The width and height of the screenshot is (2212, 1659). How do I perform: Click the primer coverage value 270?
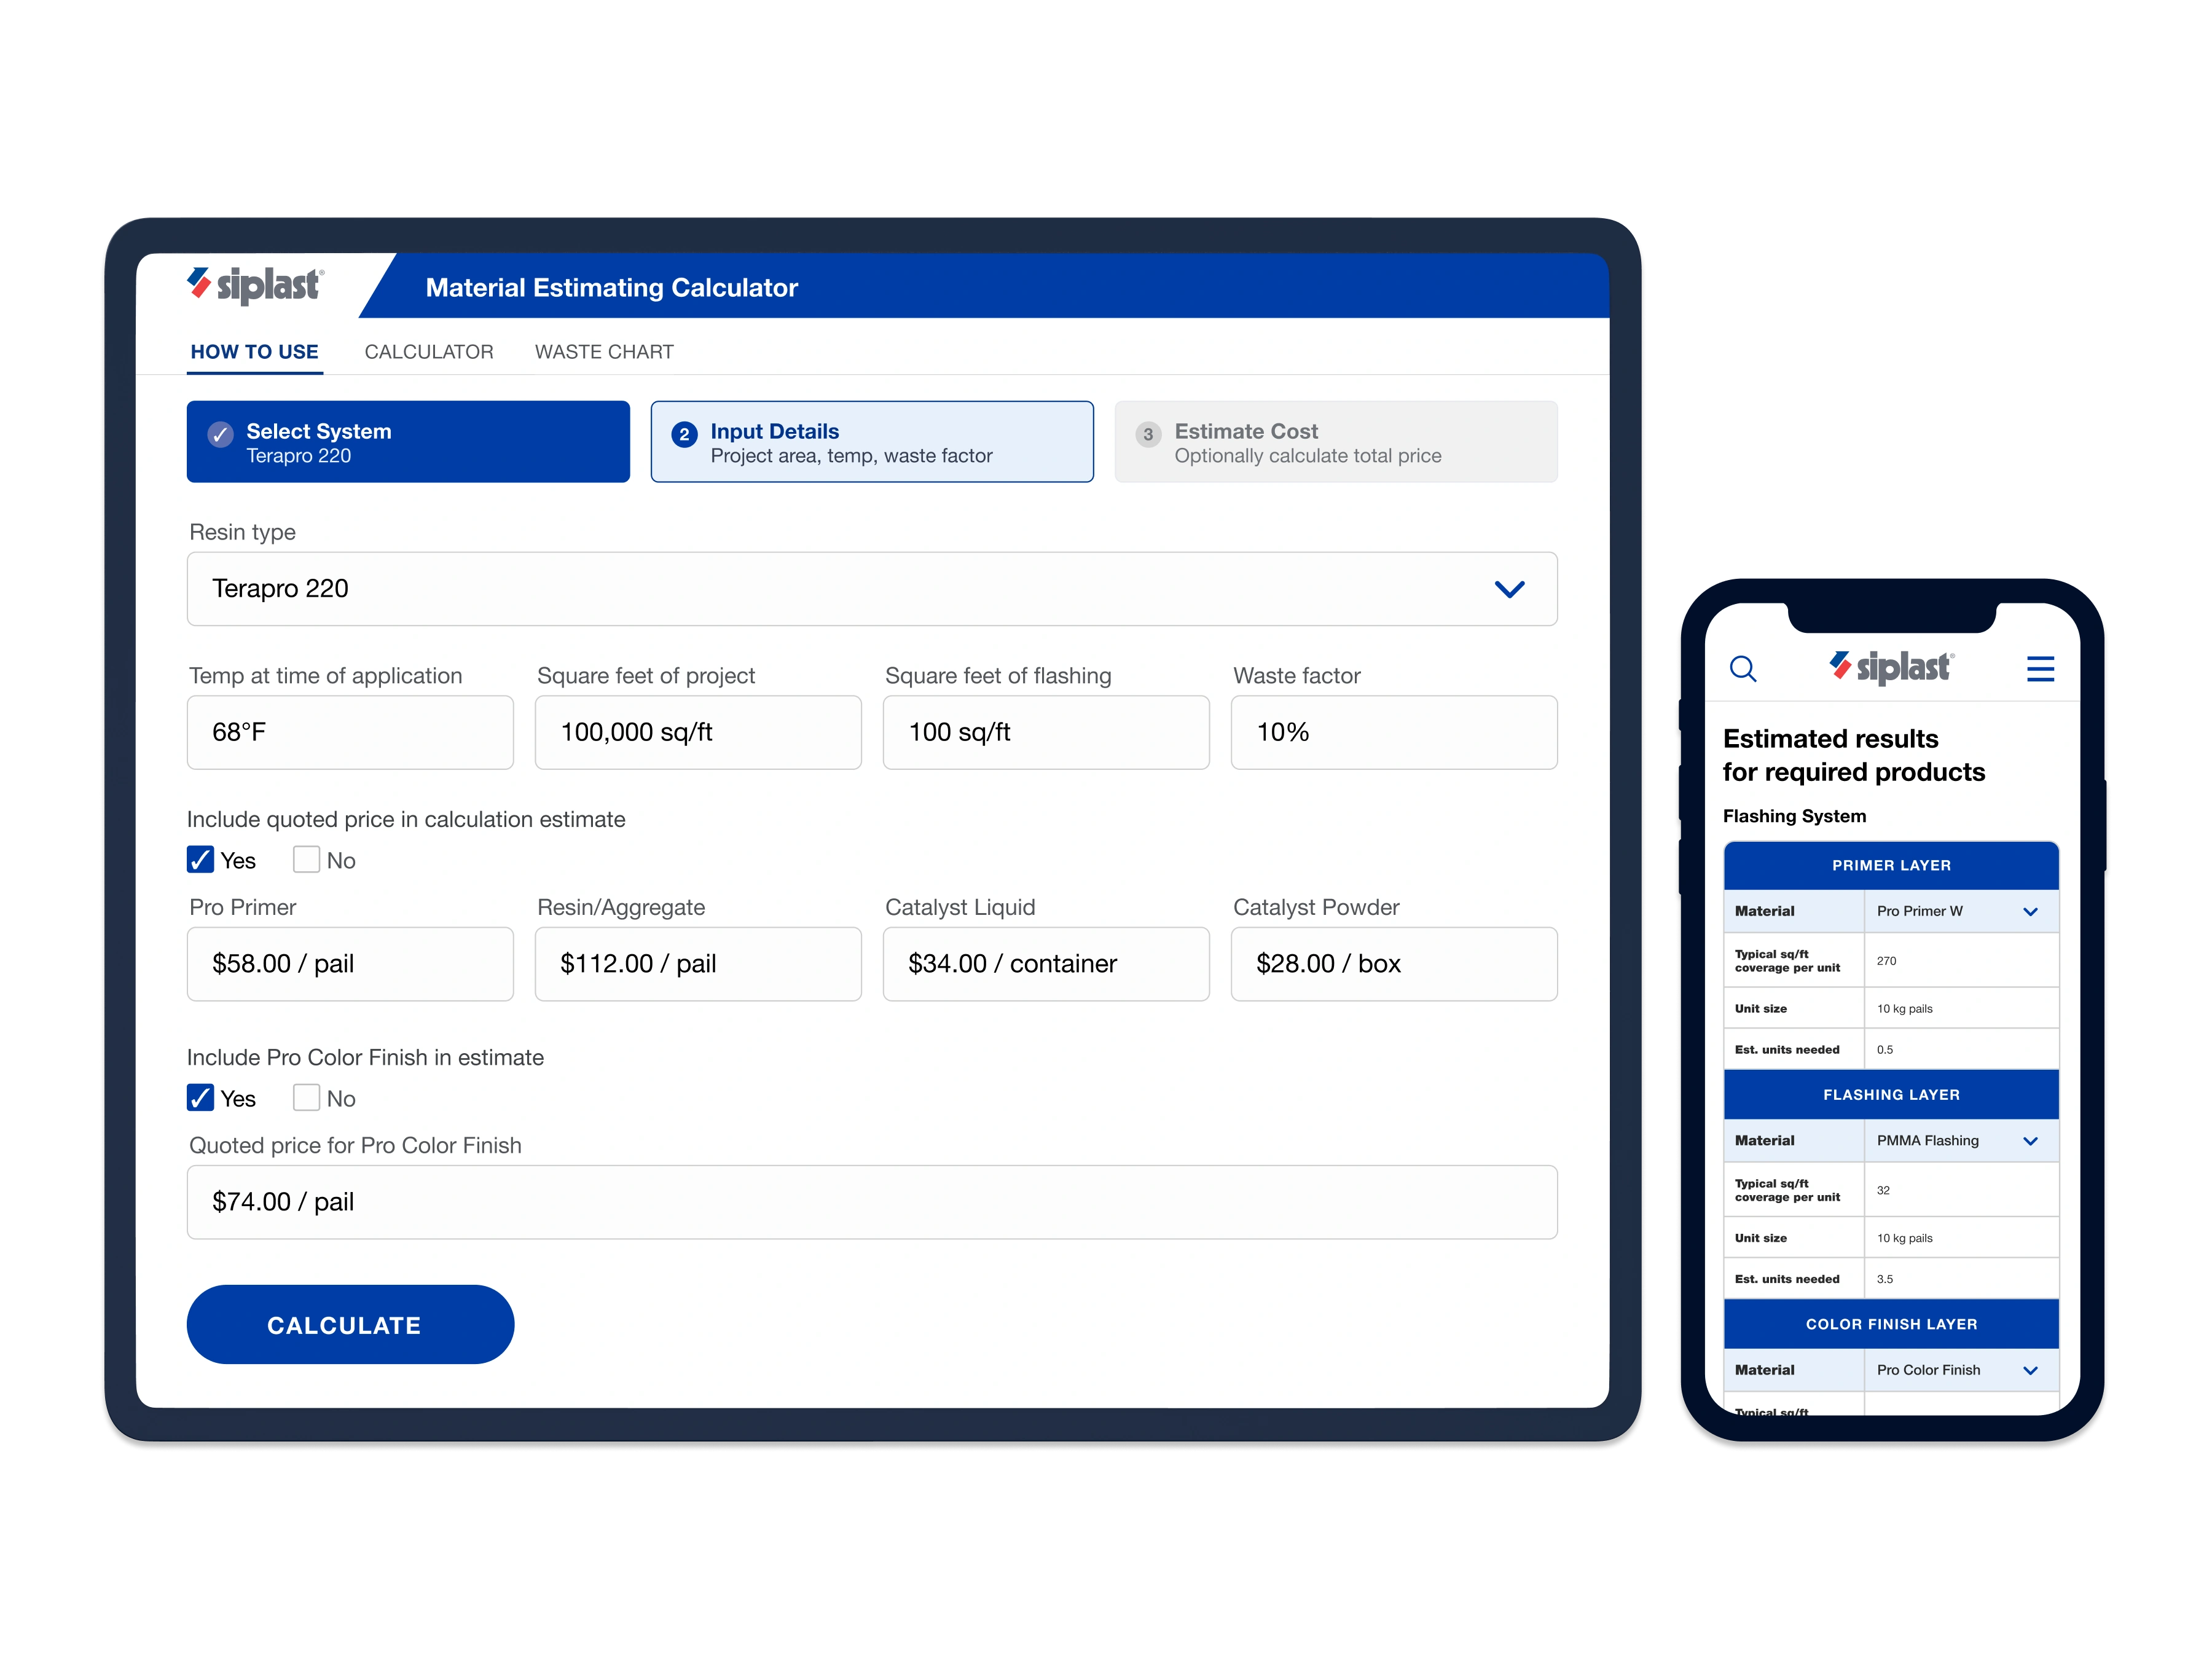[x=1886, y=961]
